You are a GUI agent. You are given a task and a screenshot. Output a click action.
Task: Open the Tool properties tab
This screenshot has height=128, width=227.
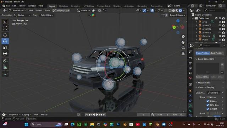coord(190,52)
